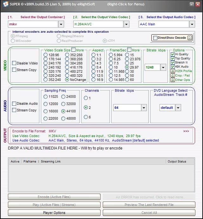Expand the AudioStream Track default dropdown
Screen dimensions: 203x219
[x=178, y=108]
